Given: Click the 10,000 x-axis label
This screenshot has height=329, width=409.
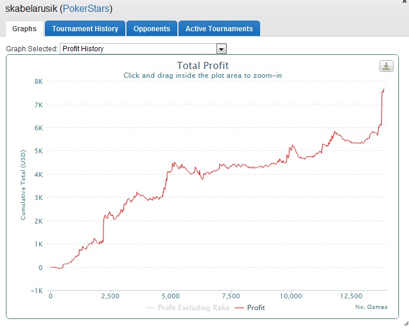Looking at the screenshot, I should [291, 296].
